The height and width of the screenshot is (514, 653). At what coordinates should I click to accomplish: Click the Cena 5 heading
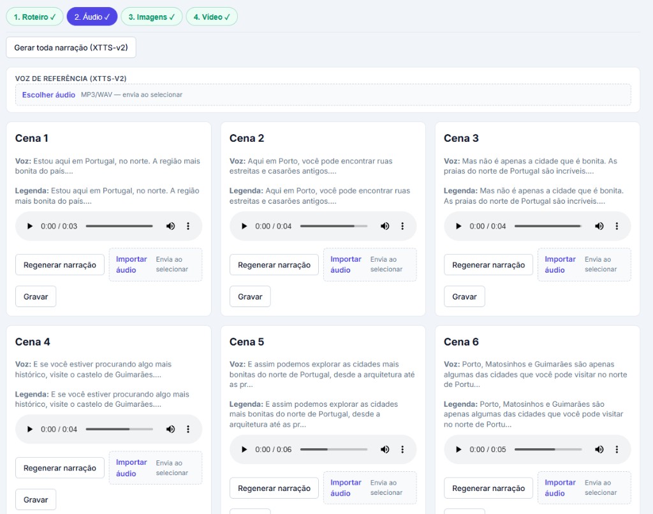tap(247, 342)
